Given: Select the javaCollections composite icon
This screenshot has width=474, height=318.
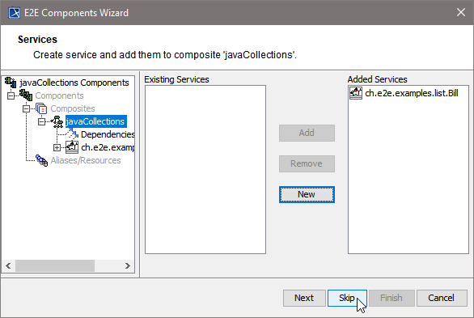Looking at the screenshot, I should (57, 121).
